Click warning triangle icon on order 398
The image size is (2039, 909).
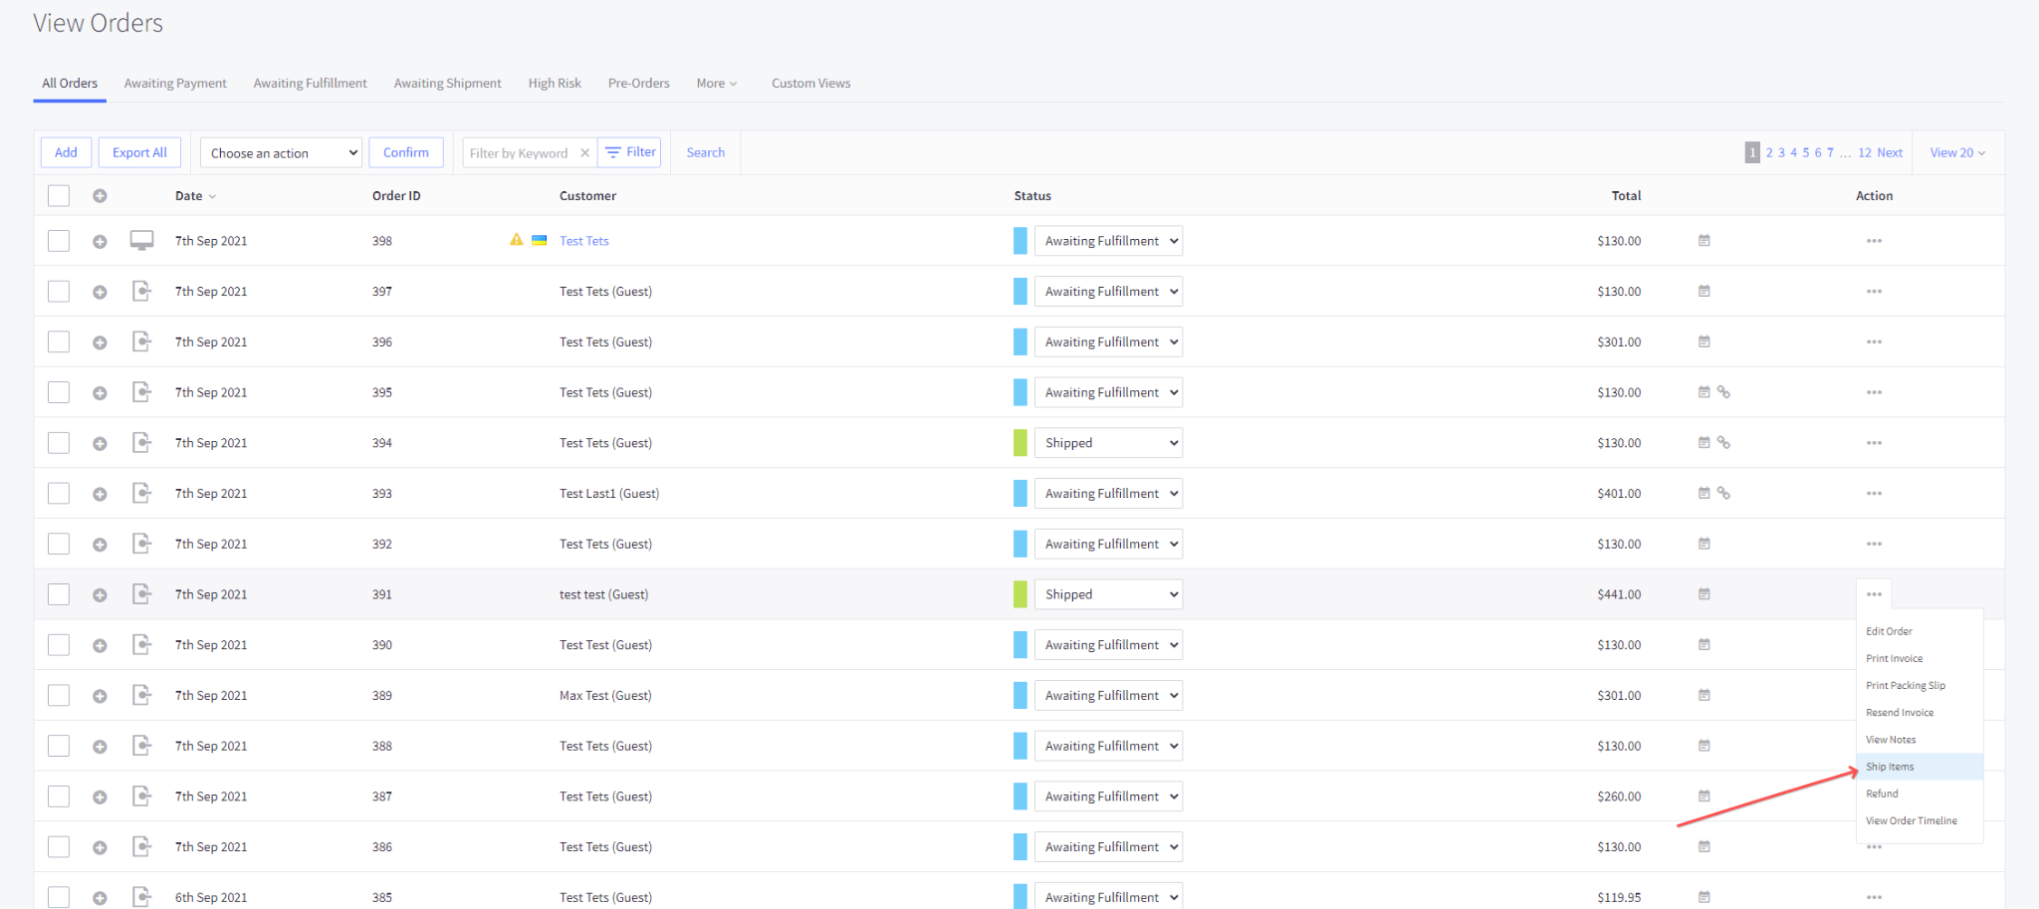click(516, 240)
